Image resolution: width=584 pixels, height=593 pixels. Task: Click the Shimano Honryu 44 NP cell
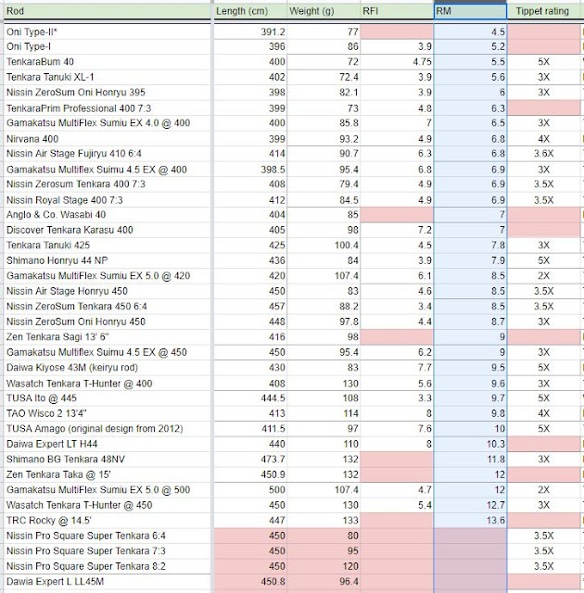point(107,260)
